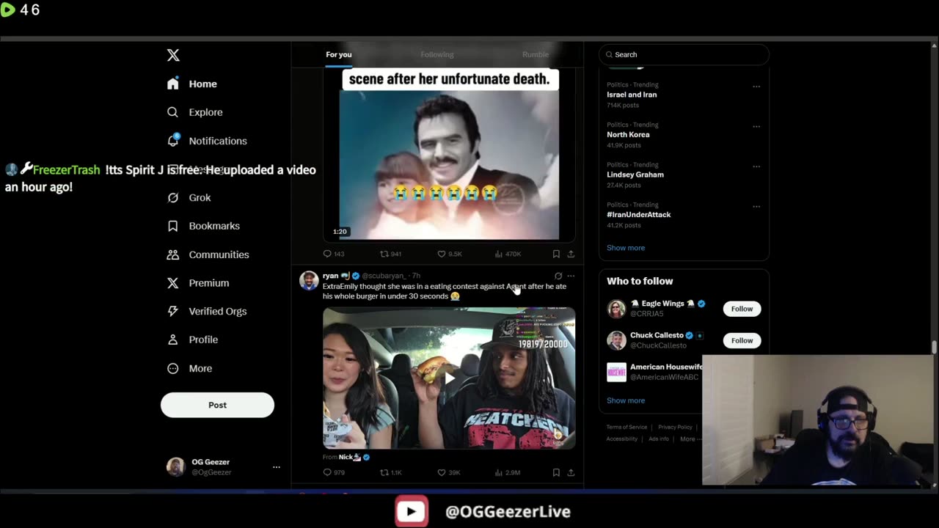The image size is (939, 528).
Task: Follow Eagle Wings account
Action: coord(742,309)
